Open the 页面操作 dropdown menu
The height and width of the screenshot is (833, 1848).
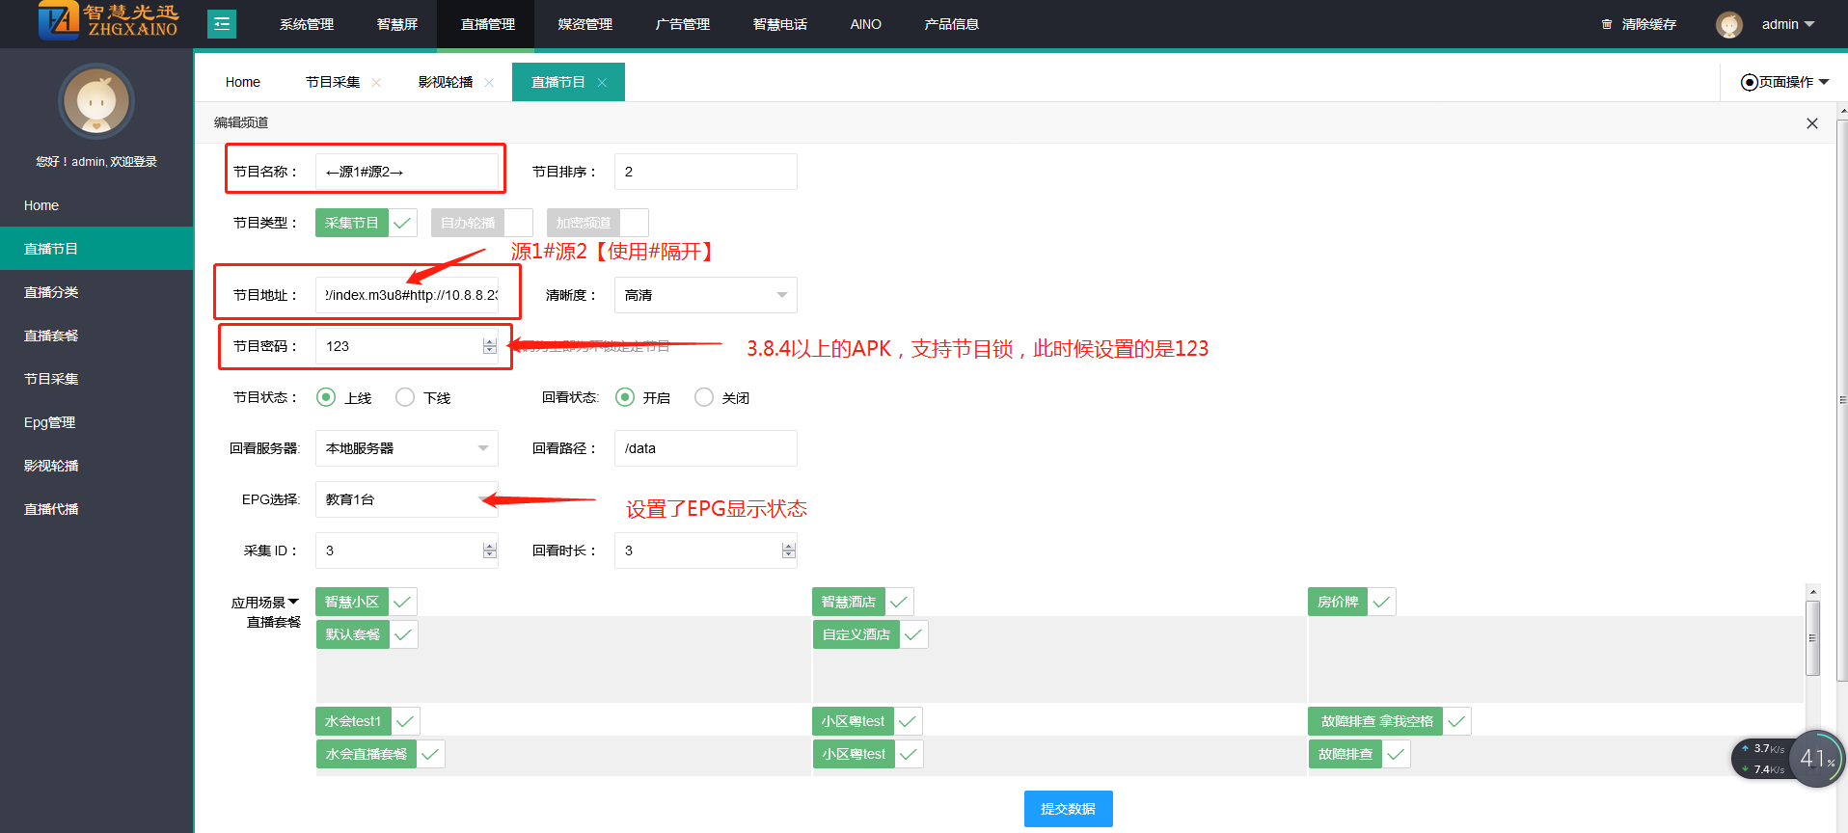[x=1784, y=82]
